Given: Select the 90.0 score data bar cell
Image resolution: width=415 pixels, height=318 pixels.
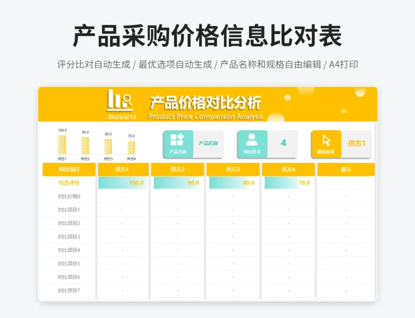Looking at the screenshot, I should pos(177,183).
